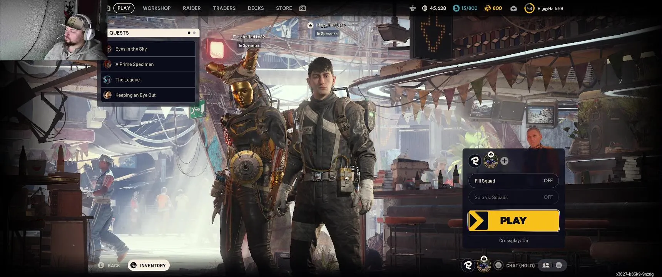
Task: Click the Embark logo avatar in bottom bar
Action: tap(468, 265)
